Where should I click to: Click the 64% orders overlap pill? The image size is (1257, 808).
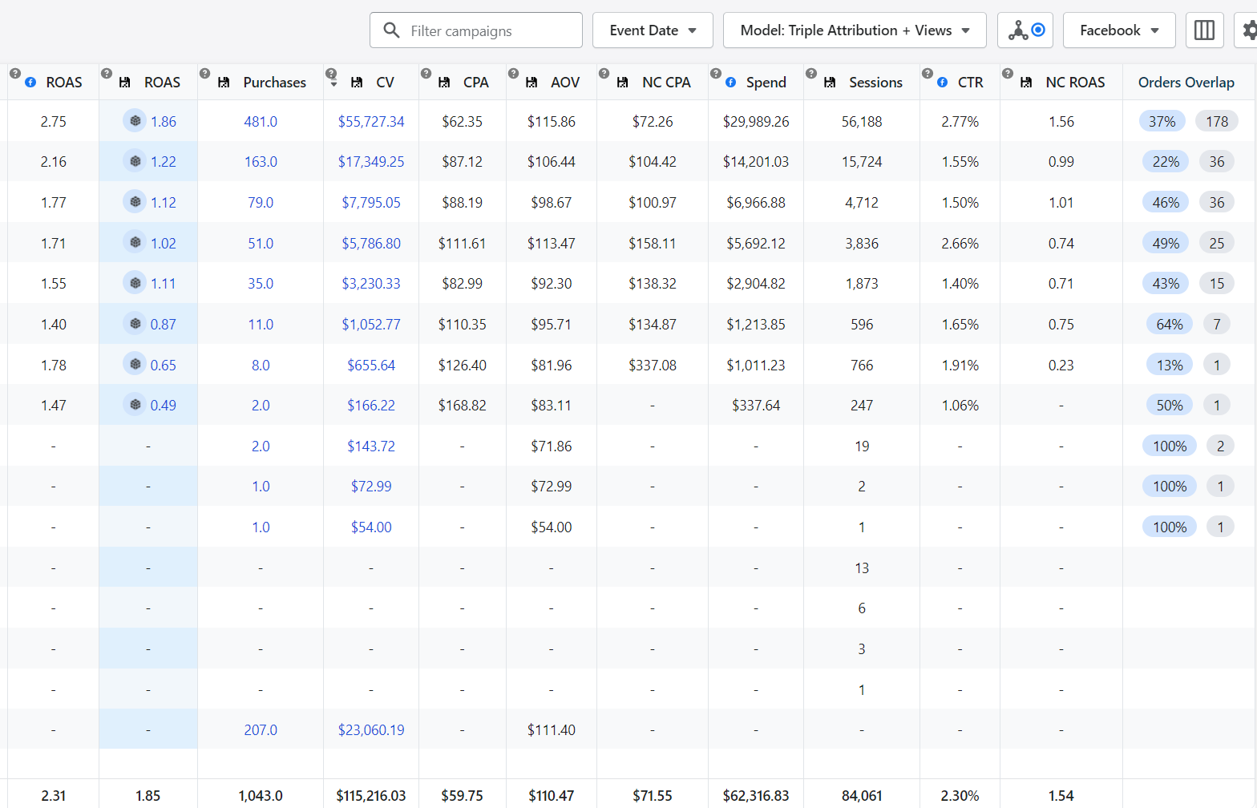(1170, 324)
